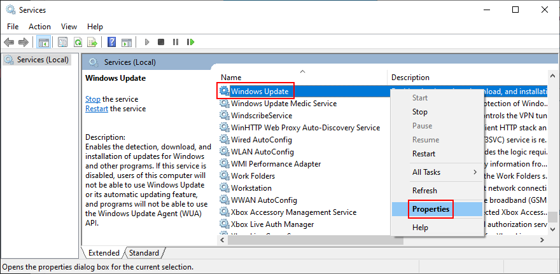The width and height of the screenshot is (560, 274).
Task: Click the Restart the service link
Action: (97, 109)
